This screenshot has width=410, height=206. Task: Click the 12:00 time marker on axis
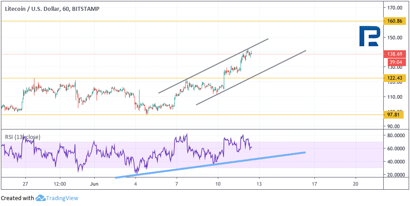60,183
